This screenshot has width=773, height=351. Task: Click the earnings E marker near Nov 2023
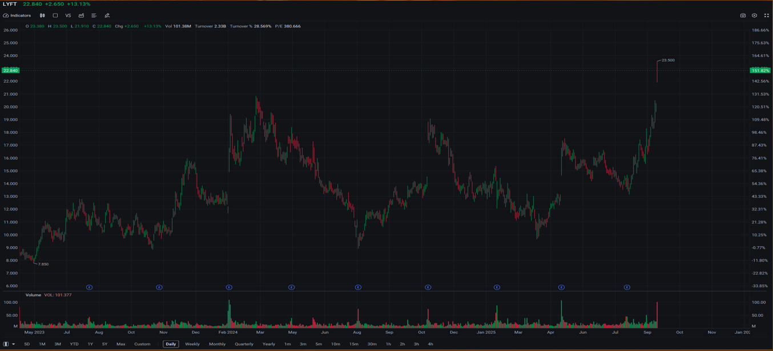coord(159,287)
